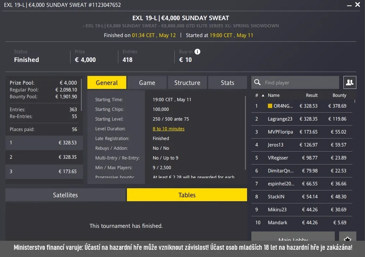
Task: Click the star favorites icon near Main Lobby
Action: [x=347, y=239]
